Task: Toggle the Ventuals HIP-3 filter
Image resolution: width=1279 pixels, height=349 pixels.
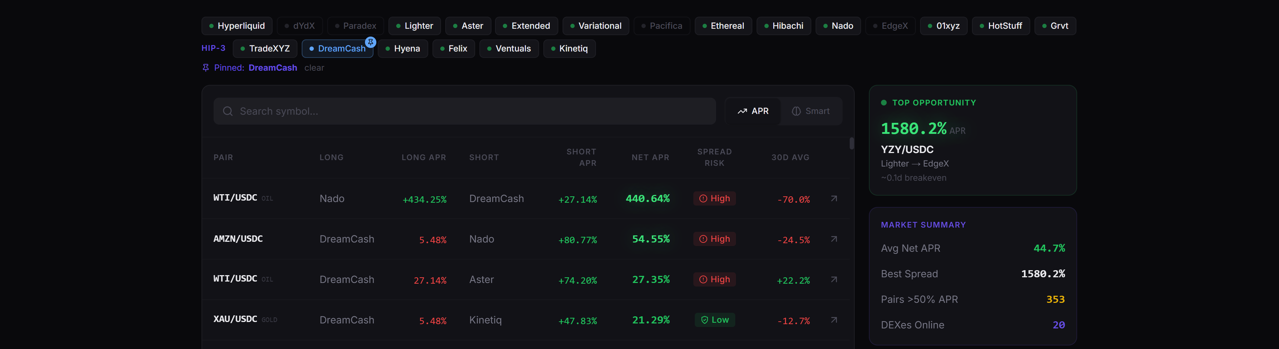Action: click(509, 49)
